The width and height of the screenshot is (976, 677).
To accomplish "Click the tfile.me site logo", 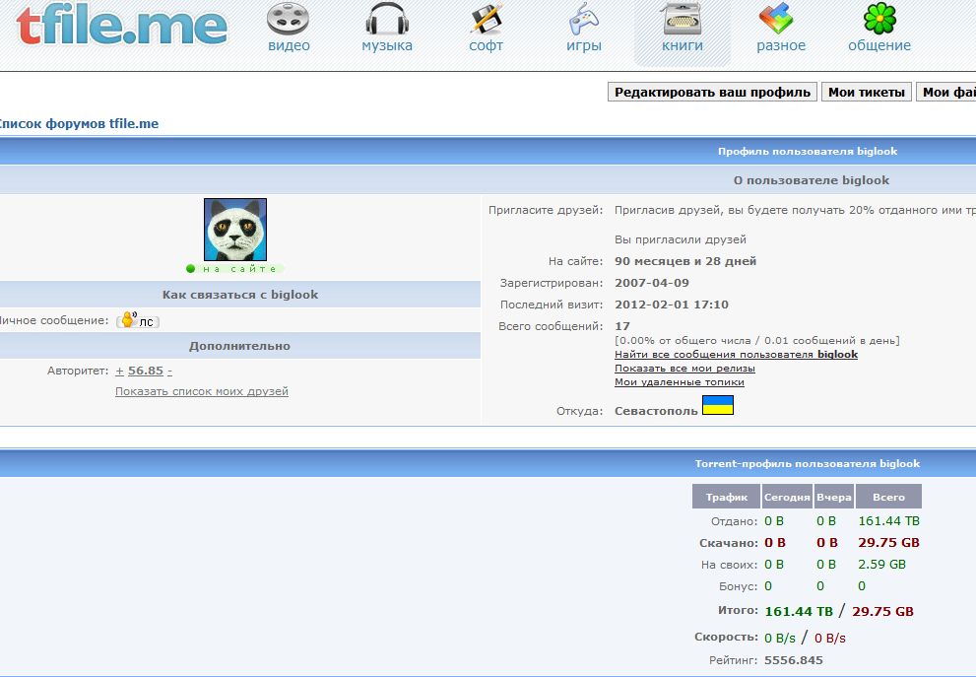I will pyautogui.click(x=120, y=27).
